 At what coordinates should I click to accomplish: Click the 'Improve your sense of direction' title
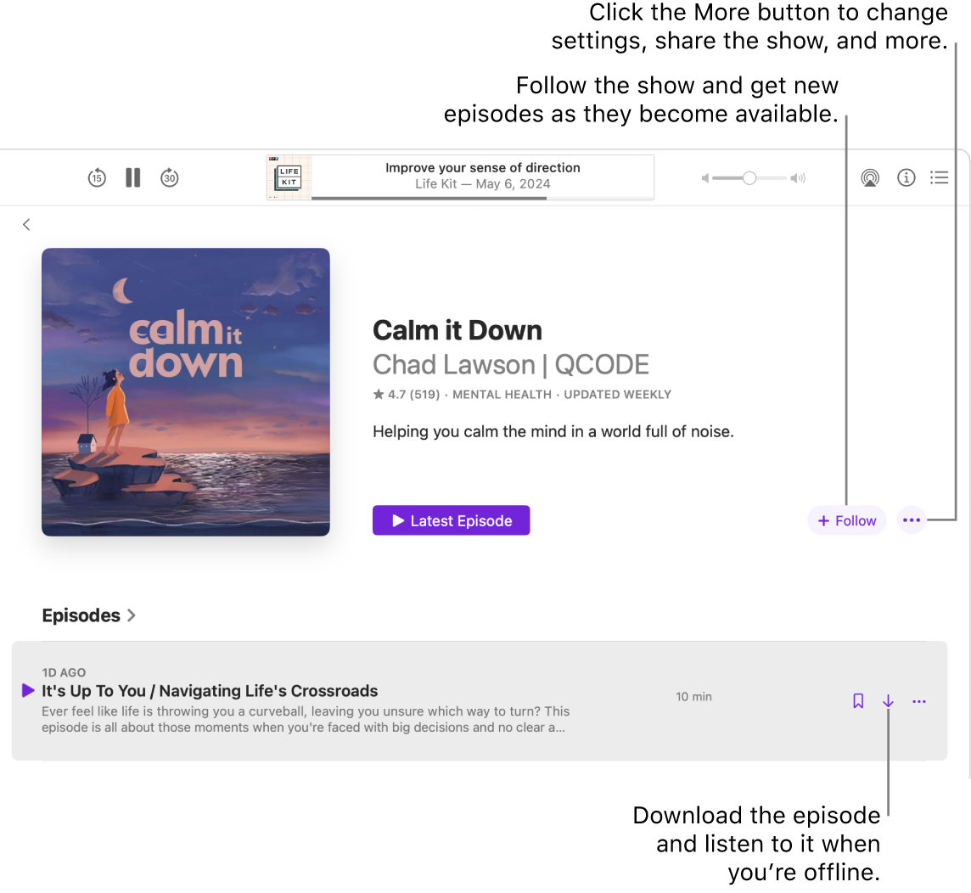[x=482, y=168]
